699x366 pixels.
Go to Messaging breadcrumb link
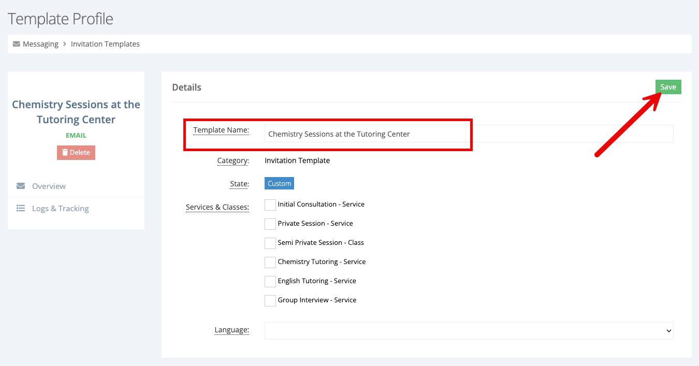(40, 44)
